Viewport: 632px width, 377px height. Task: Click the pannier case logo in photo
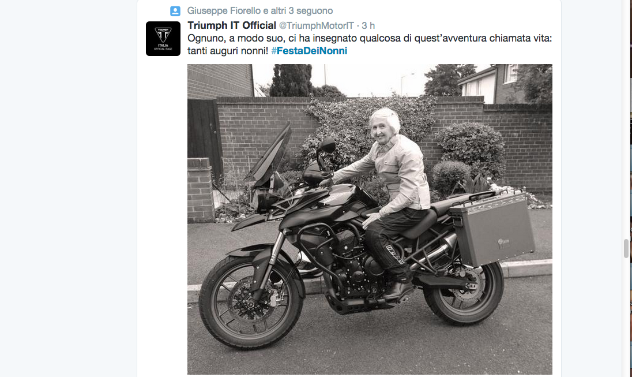[x=503, y=243]
